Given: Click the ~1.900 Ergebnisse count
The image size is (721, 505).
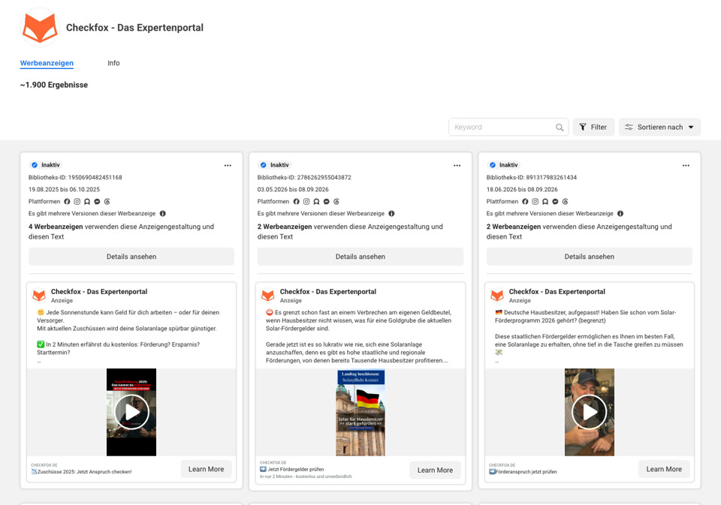Looking at the screenshot, I should pos(54,85).
